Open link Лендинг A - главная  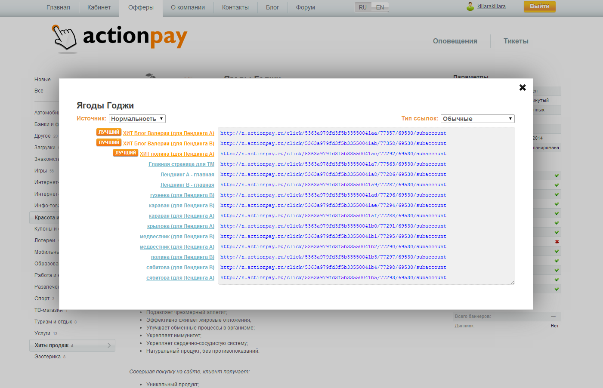coord(187,175)
